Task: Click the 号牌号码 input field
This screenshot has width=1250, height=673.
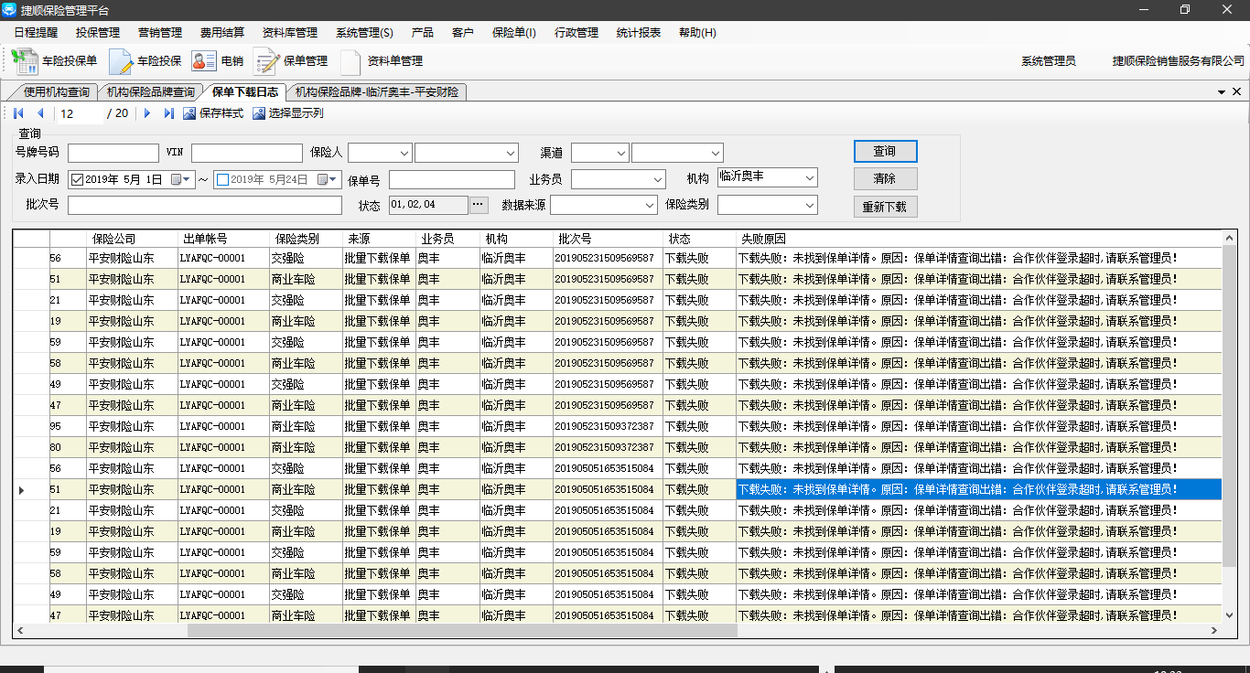Action: pyautogui.click(x=113, y=153)
